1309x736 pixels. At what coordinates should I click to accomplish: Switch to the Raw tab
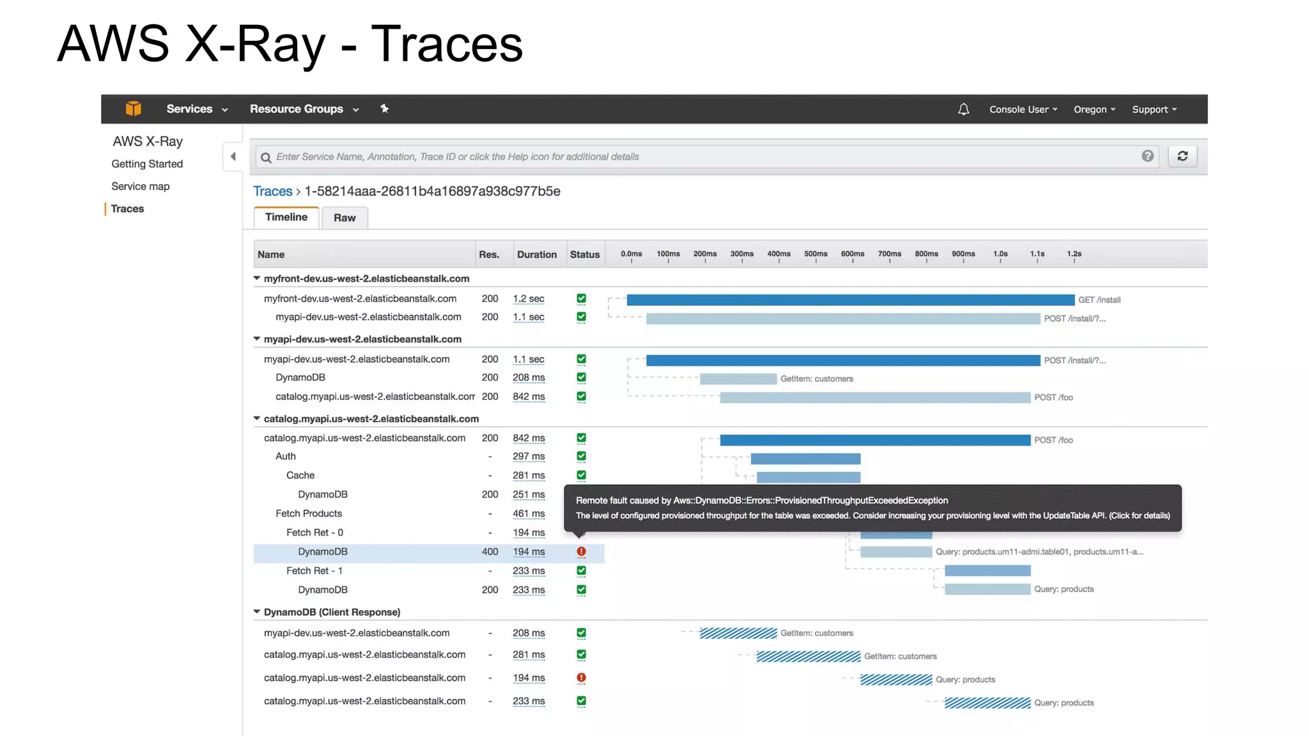345,218
